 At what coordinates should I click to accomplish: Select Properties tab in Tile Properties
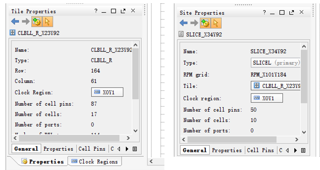(x=59, y=149)
